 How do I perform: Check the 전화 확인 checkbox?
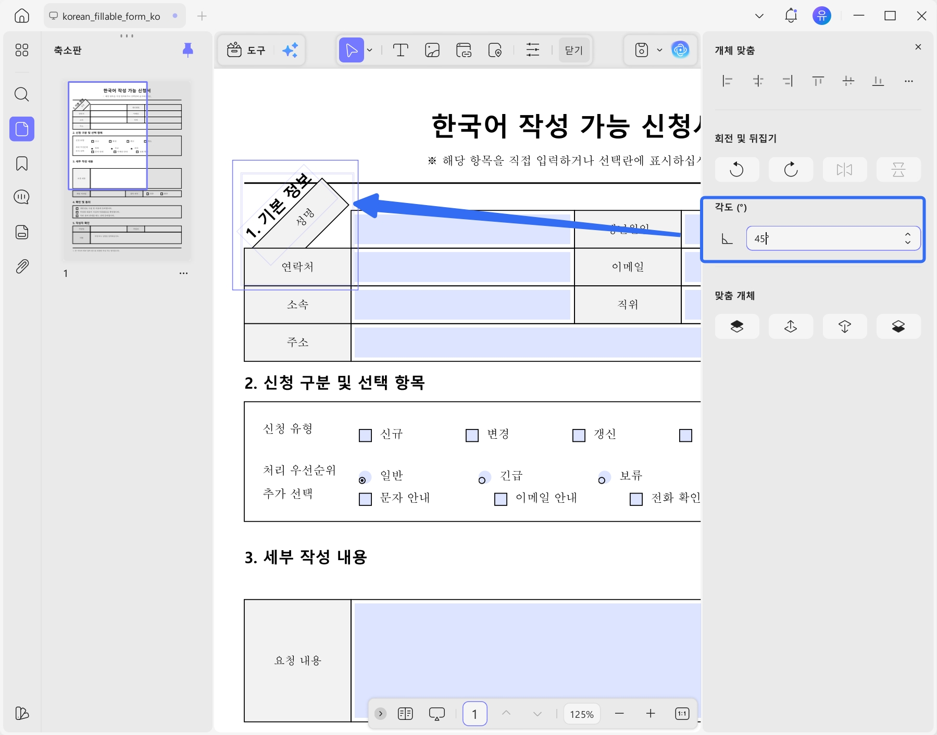(636, 499)
